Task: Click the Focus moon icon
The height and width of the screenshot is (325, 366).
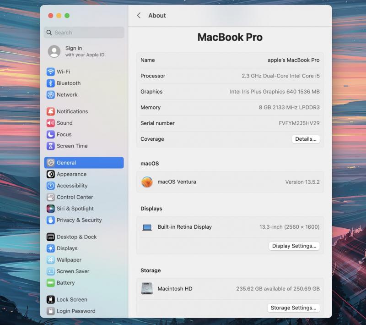Action: click(x=51, y=134)
